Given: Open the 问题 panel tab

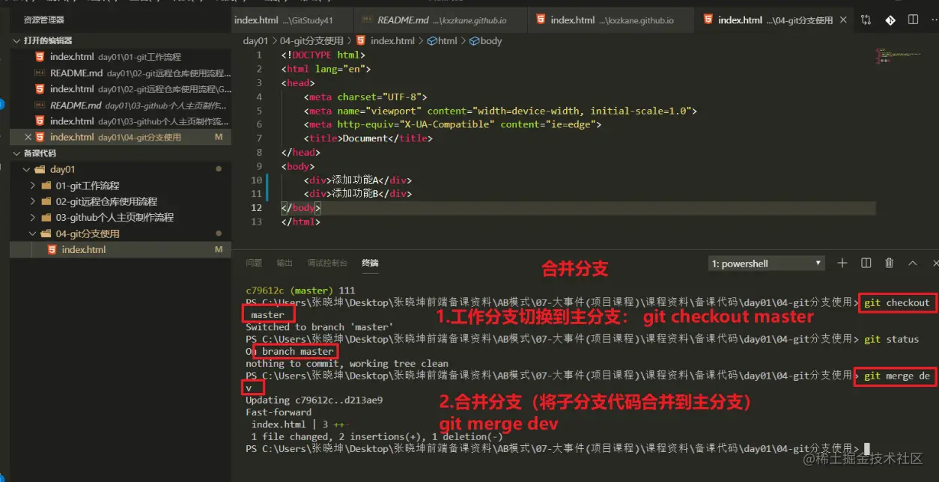Looking at the screenshot, I should pos(254,263).
